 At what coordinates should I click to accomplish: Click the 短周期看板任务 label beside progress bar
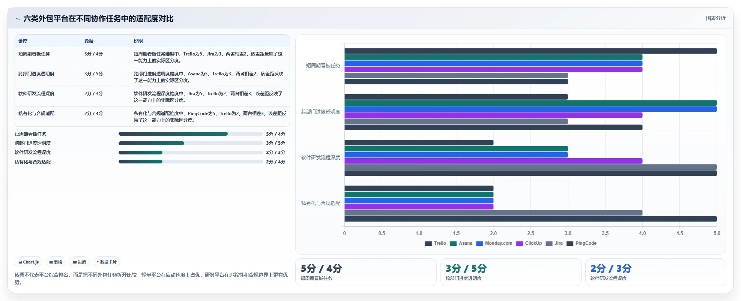[30, 134]
